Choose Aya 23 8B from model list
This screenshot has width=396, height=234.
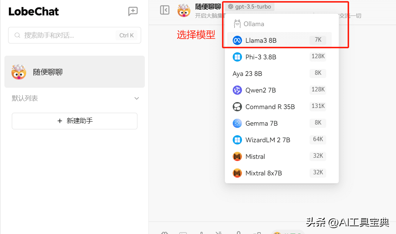pos(247,74)
